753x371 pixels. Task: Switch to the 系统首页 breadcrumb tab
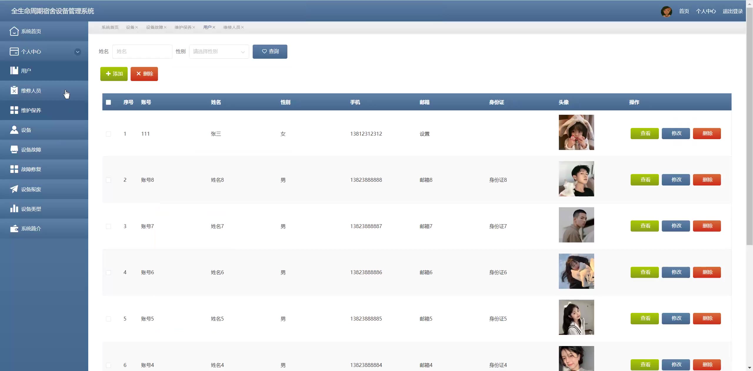pyautogui.click(x=110, y=27)
